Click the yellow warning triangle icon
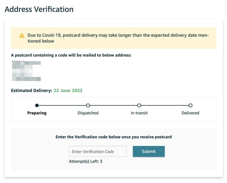Viewport: 227px width, 183px height. click(x=22, y=35)
